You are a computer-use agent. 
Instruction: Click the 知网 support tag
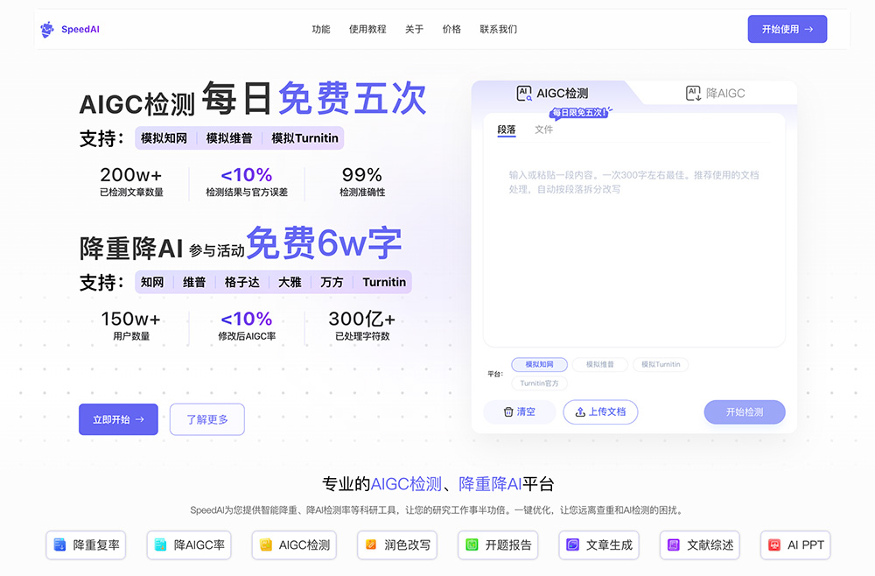pos(152,282)
